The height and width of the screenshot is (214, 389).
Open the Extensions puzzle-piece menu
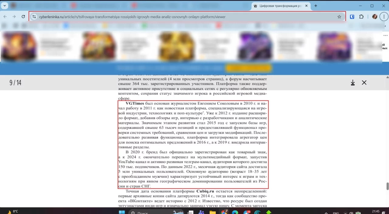pyautogui.click(x=361, y=17)
